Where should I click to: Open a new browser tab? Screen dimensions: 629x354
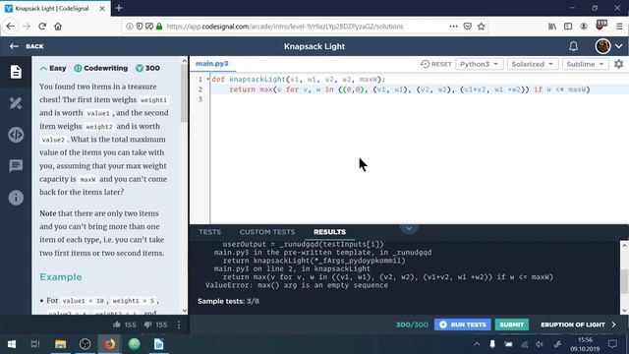tap(119, 8)
